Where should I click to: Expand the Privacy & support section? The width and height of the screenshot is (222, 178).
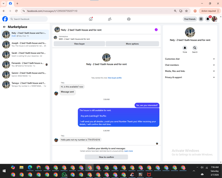click(190, 77)
